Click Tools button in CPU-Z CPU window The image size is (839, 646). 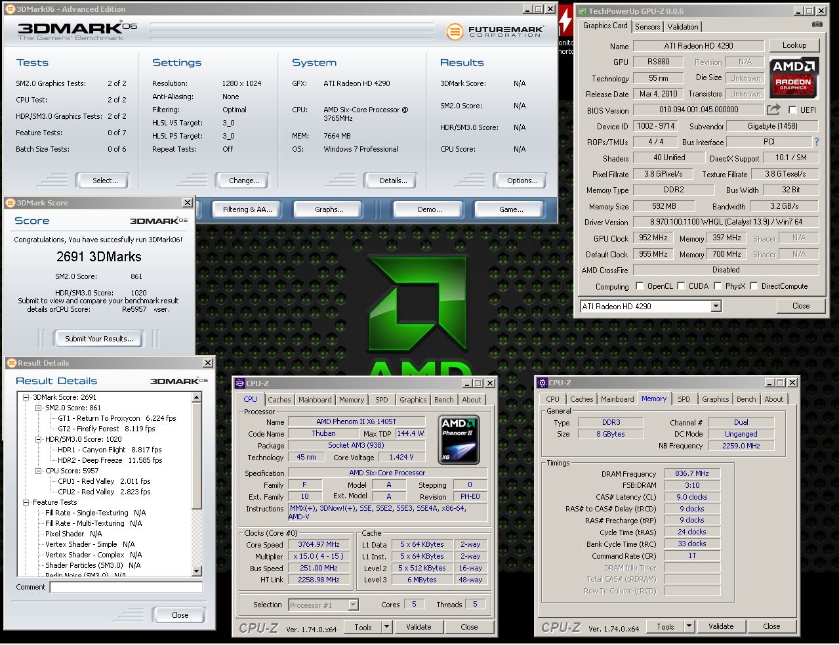click(x=363, y=627)
